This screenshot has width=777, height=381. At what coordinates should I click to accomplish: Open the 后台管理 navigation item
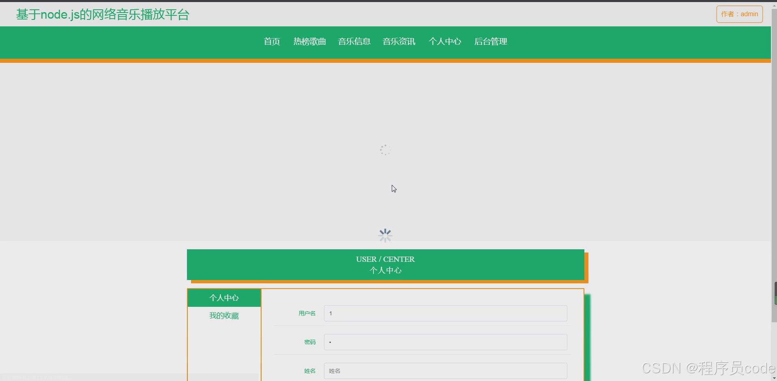[x=490, y=41]
